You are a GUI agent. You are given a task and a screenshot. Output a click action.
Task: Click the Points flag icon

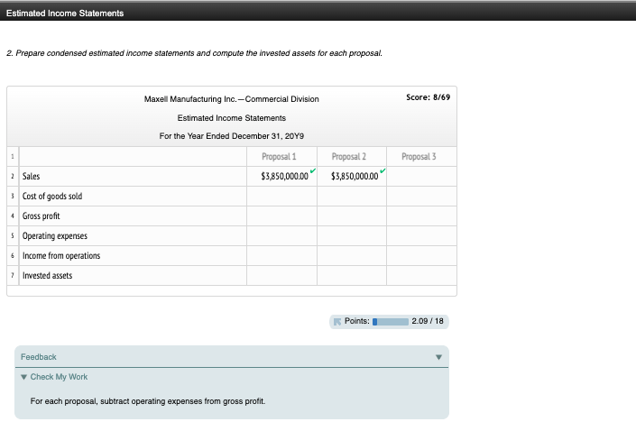pyautogui.click(x=337, y=322)
